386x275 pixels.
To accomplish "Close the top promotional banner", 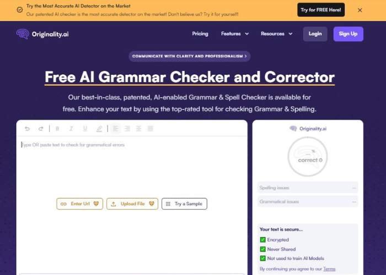I will coord(360,10).
